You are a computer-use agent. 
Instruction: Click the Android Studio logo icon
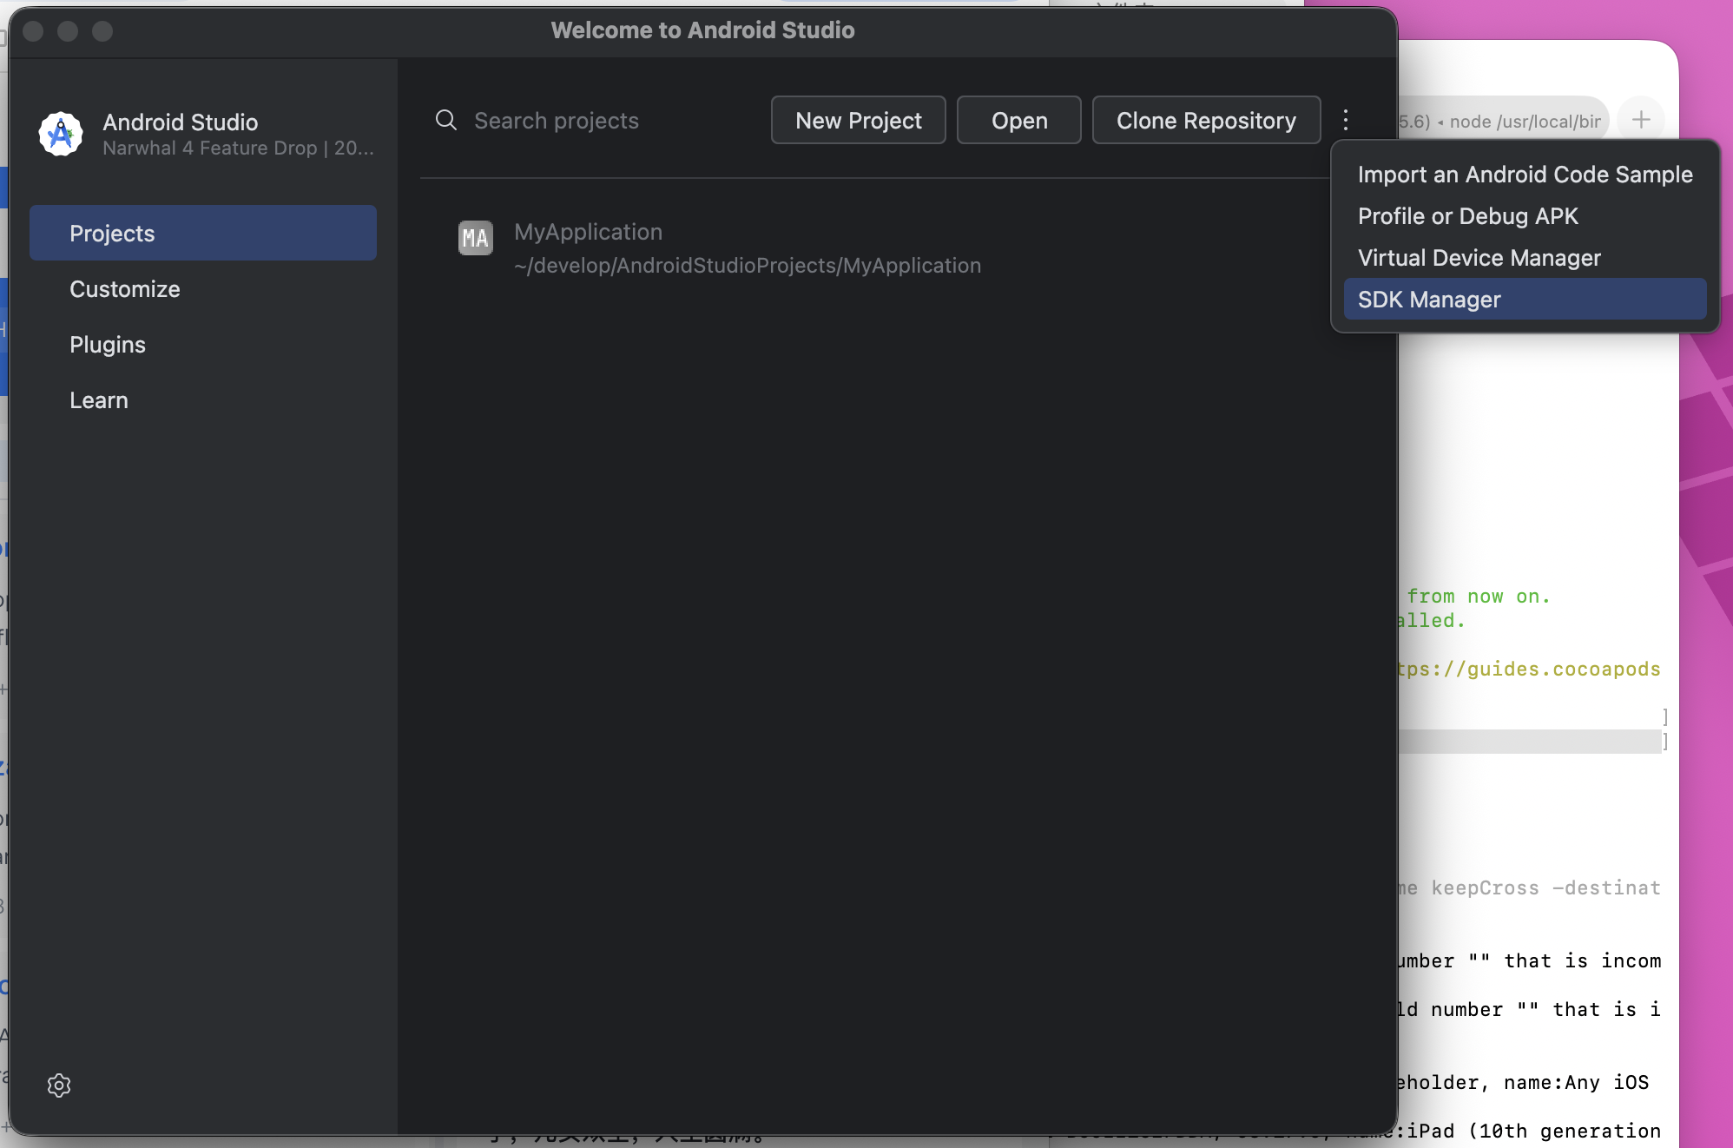(x=61, y=134)
